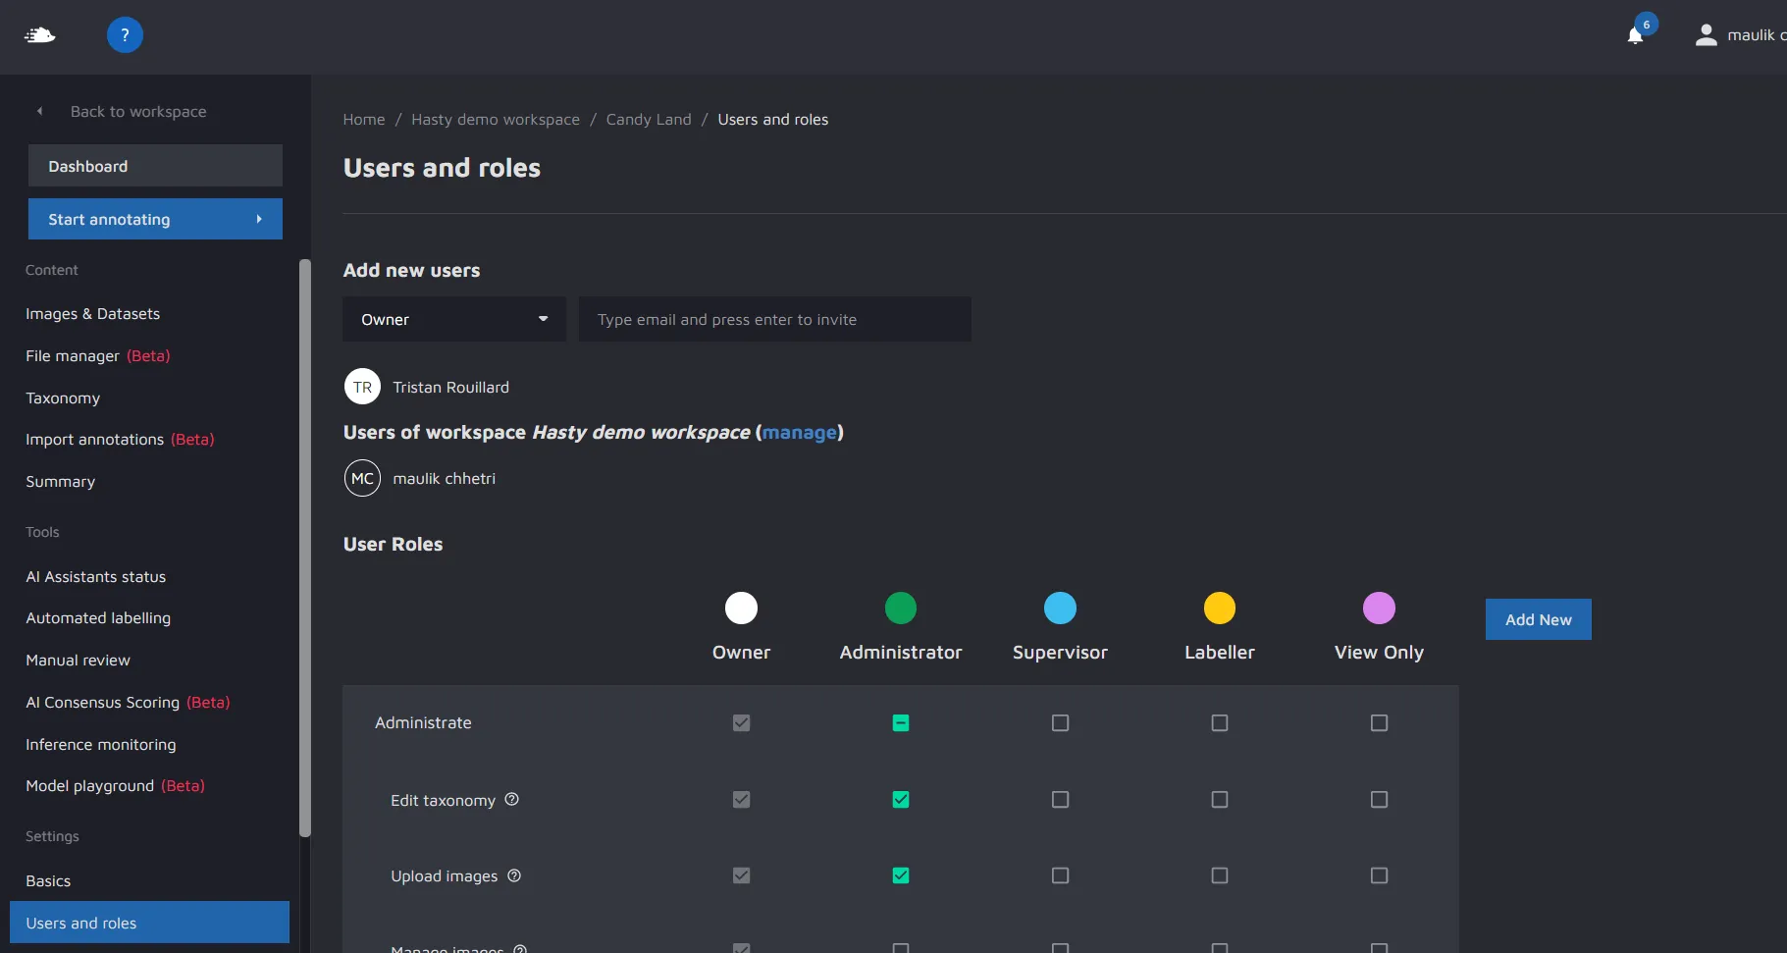This screenshot has height=953, width=1787.
Task: Click the green Administrator color circle
Action: (x=900, y=609)
